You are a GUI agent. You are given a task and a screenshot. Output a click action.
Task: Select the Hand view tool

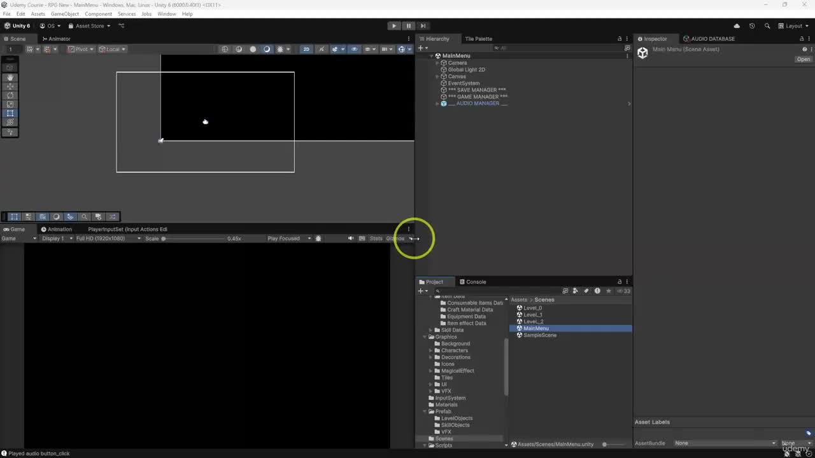(x=10, y=77)
